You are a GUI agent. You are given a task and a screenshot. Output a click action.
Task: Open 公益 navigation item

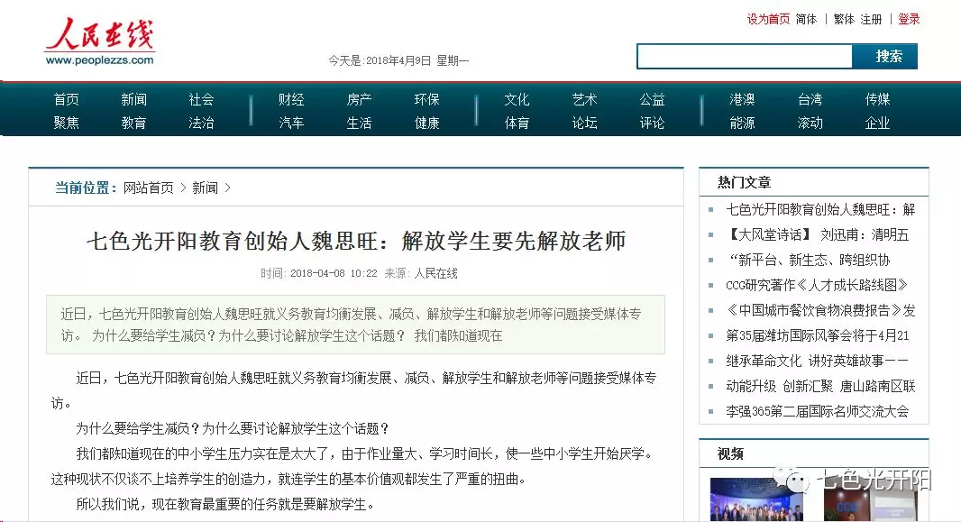coord(652,99)
